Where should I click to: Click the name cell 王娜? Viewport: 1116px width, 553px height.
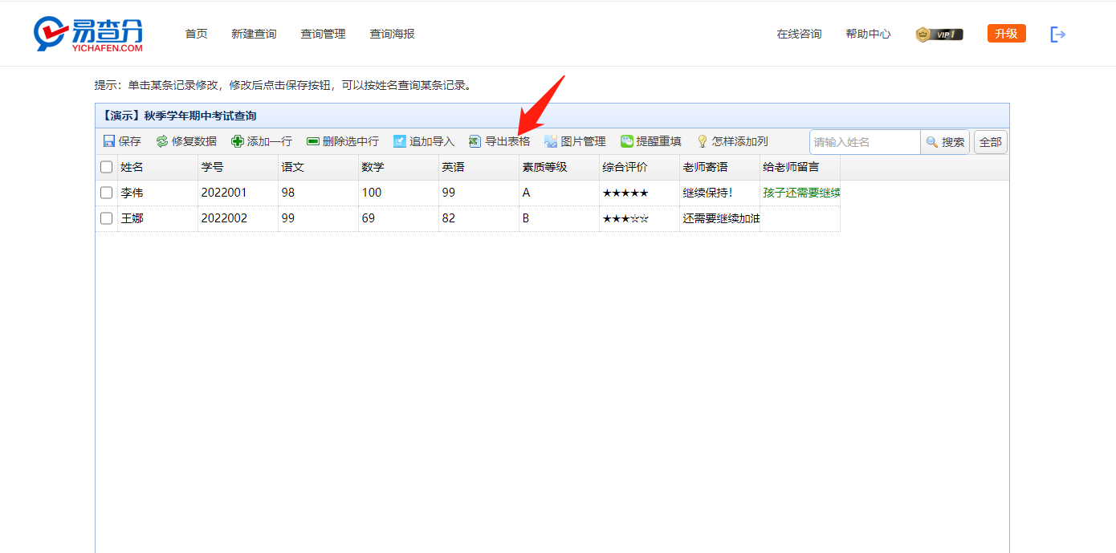(158, 218)
